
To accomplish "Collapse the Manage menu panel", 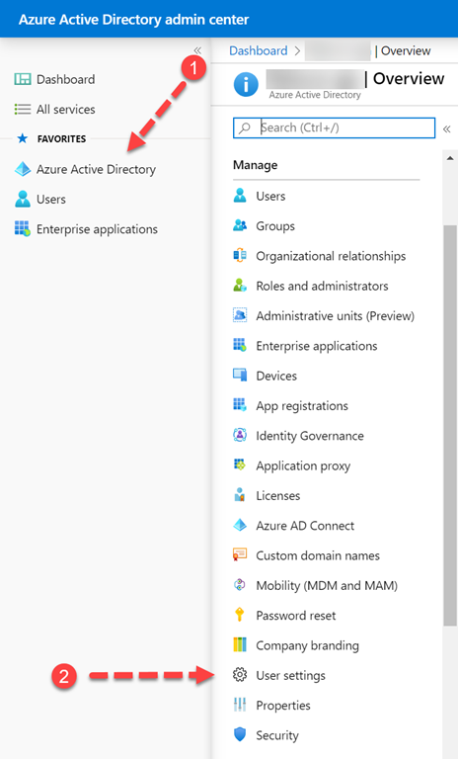I will point(447,128).
